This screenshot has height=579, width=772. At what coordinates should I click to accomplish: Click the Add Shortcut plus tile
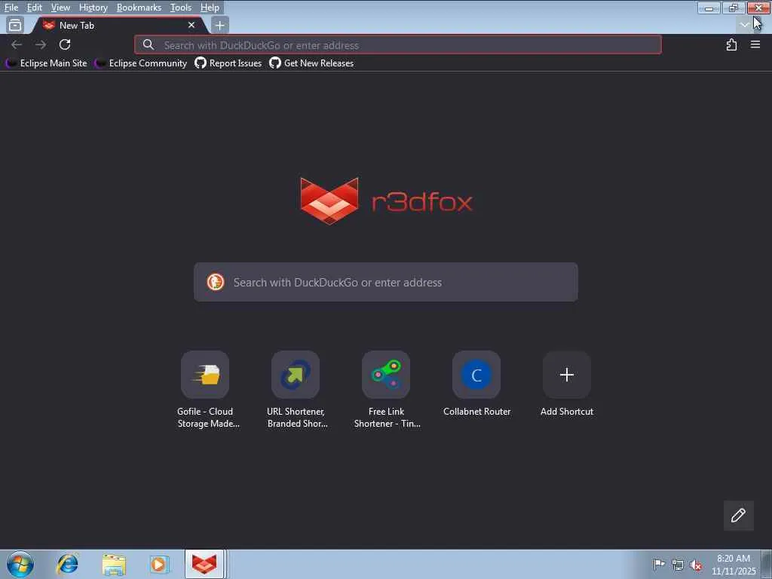click(567, 375)
